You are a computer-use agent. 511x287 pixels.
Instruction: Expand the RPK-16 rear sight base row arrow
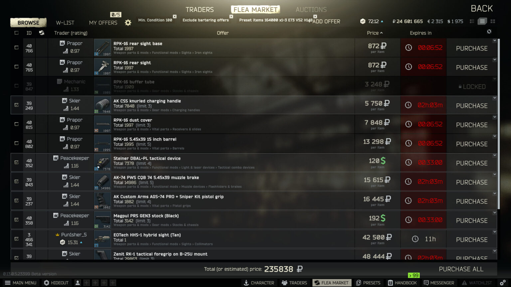click(495, 41)
